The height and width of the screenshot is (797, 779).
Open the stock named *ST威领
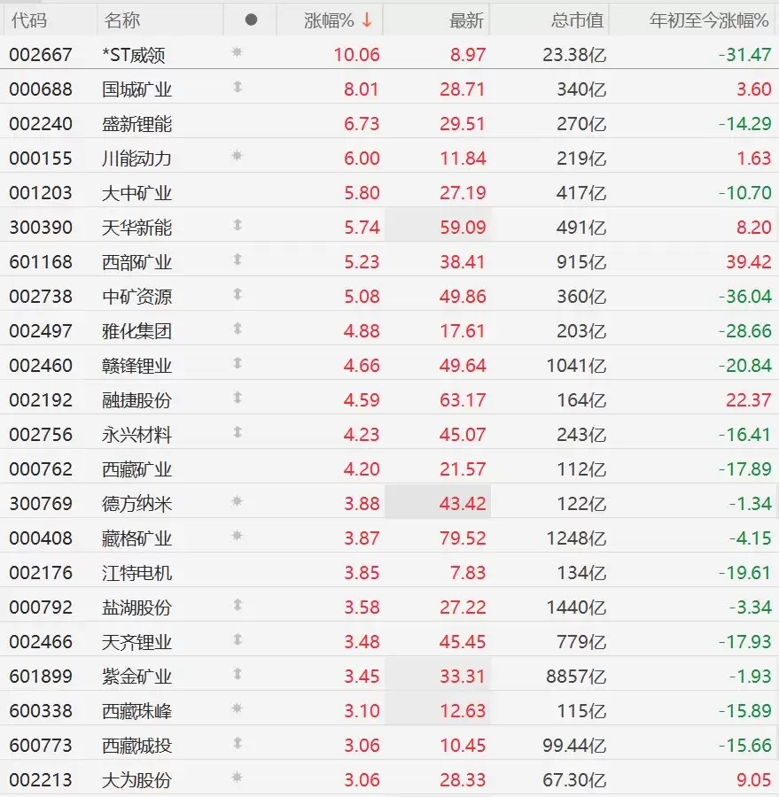(134, 54)
